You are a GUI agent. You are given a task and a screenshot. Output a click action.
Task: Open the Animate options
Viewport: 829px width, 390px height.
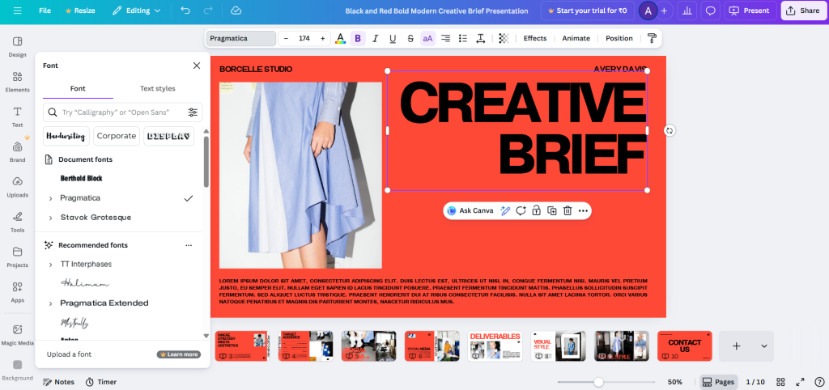576,38
